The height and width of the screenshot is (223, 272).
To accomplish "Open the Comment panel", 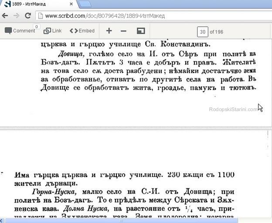I will coord(20,31).
